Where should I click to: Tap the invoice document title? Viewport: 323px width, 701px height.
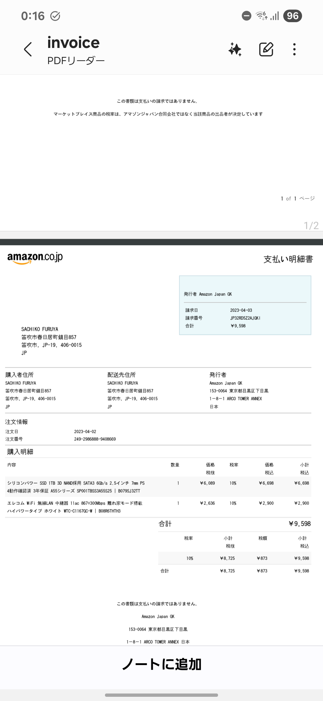(74, 43)
